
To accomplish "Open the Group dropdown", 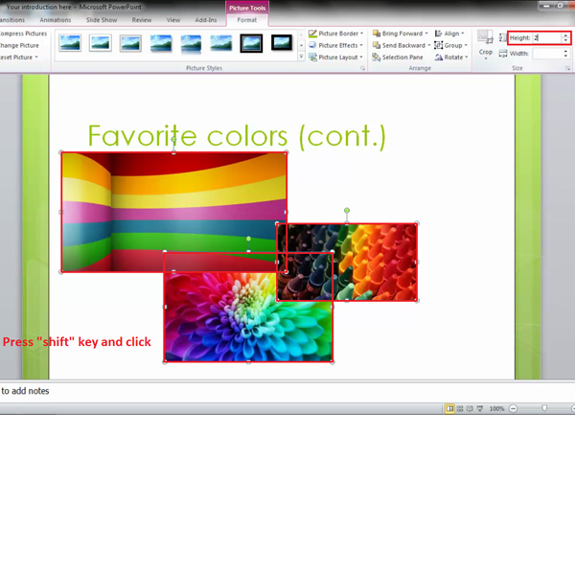I will tap(450, 45).
